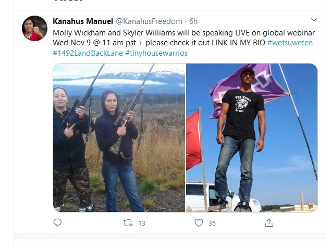332x248 pixels.
Task: Click the white truck in the right photo
Action: (224, 197)
